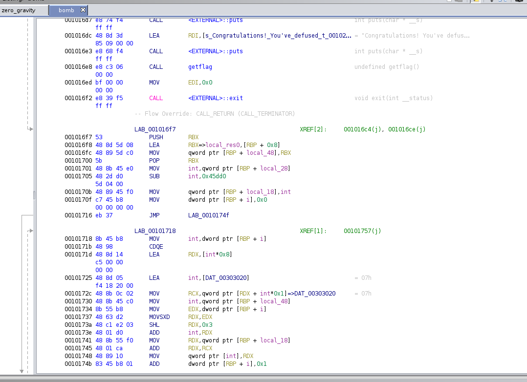Select the PUSH mnemonic
Image resolution: width=527 pixels, height=382 pixels.
pyautogui.click(x=156, y=137)
